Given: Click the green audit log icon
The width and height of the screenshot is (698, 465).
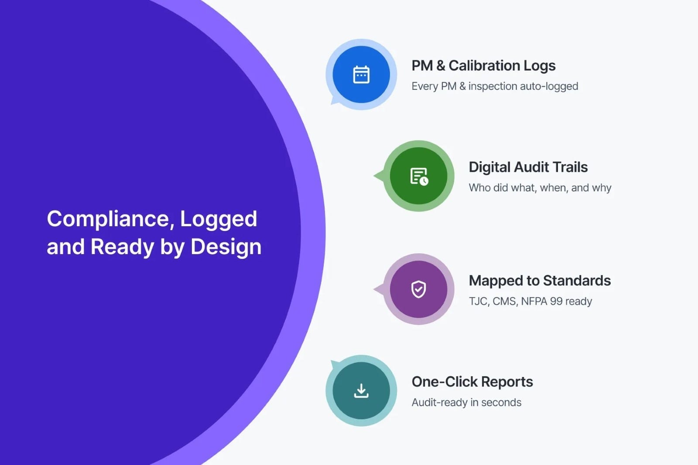Looking at the screenshot, I should [419, 176].
